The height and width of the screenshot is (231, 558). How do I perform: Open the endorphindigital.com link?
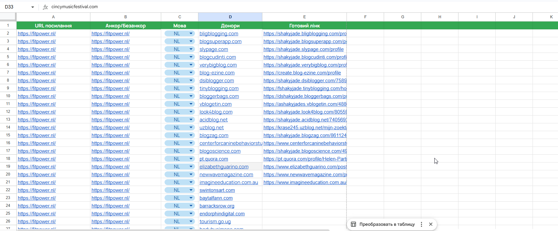[222, 214]
